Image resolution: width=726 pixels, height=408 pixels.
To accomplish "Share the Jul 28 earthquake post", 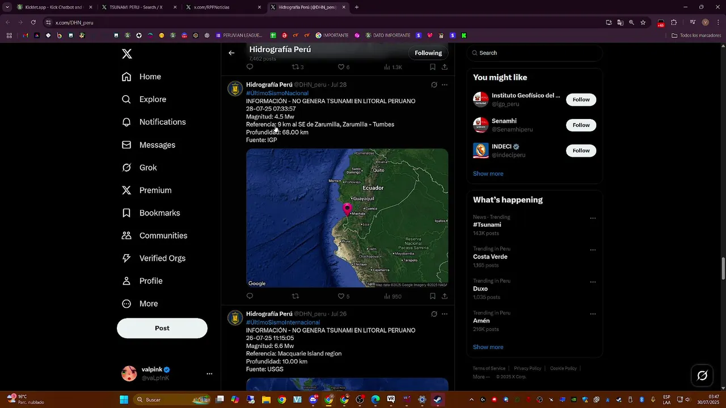I will click(445, 296).
